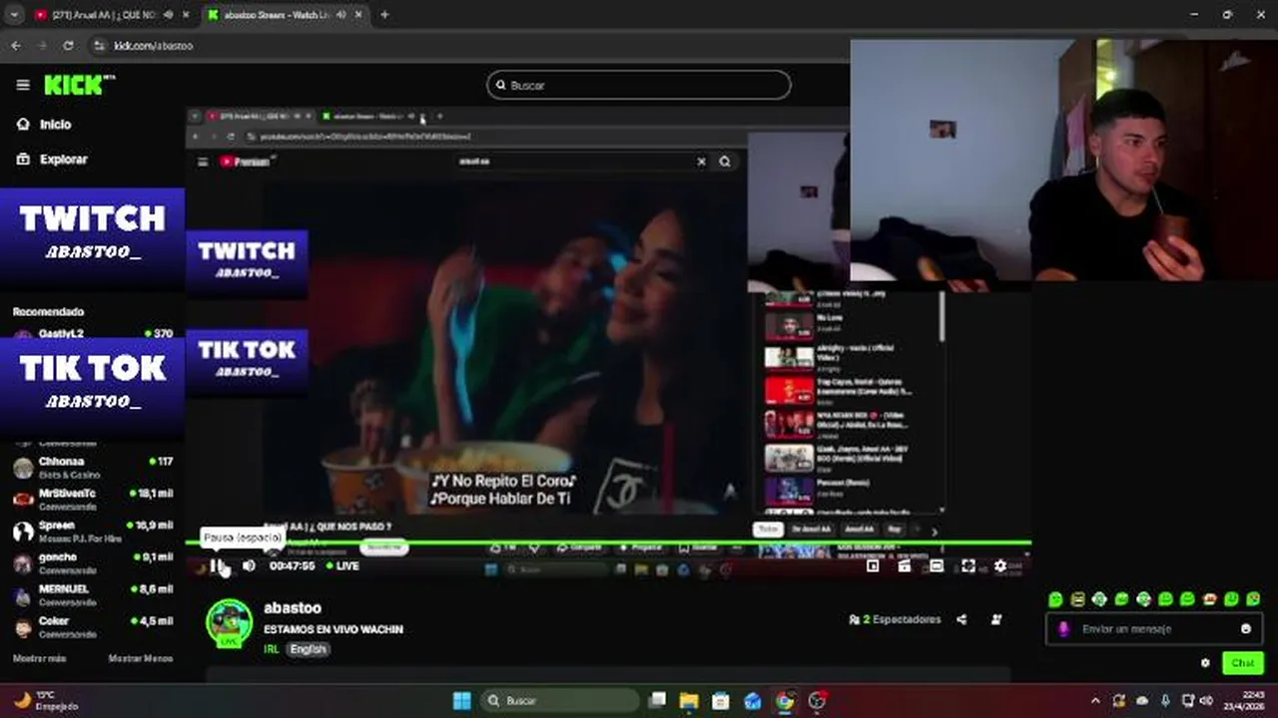1278x718 pixels.
Task: Open Task View in the taskbar
Action: tap(657, 701)
